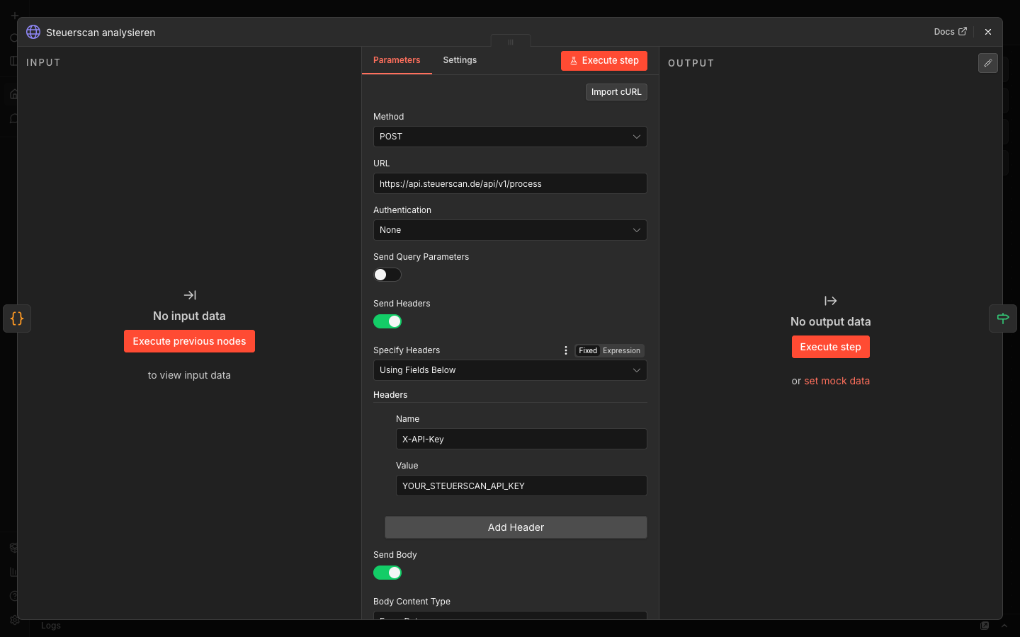
Task: Click the notifications bell in the sidebar
Action: click(13, 119)
